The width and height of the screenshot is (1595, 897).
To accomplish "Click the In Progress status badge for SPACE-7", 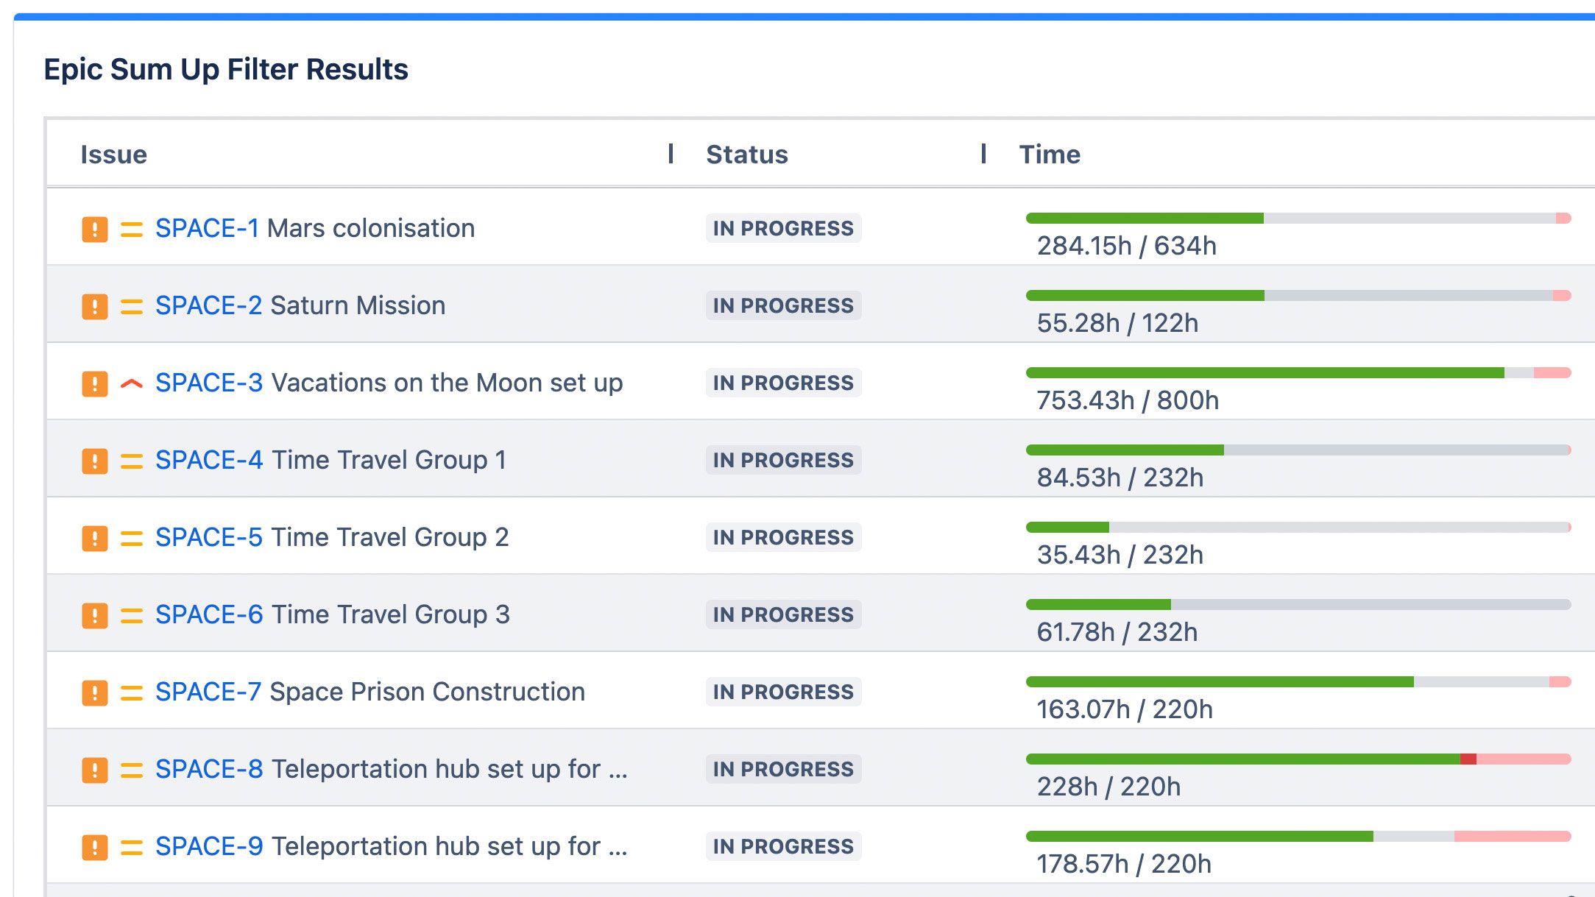I will (783, 692).
